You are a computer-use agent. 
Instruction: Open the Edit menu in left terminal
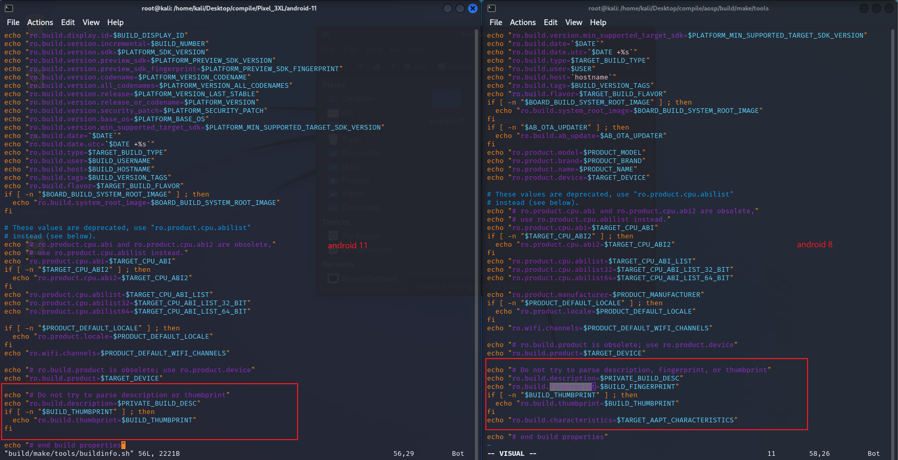pos(67,22)
